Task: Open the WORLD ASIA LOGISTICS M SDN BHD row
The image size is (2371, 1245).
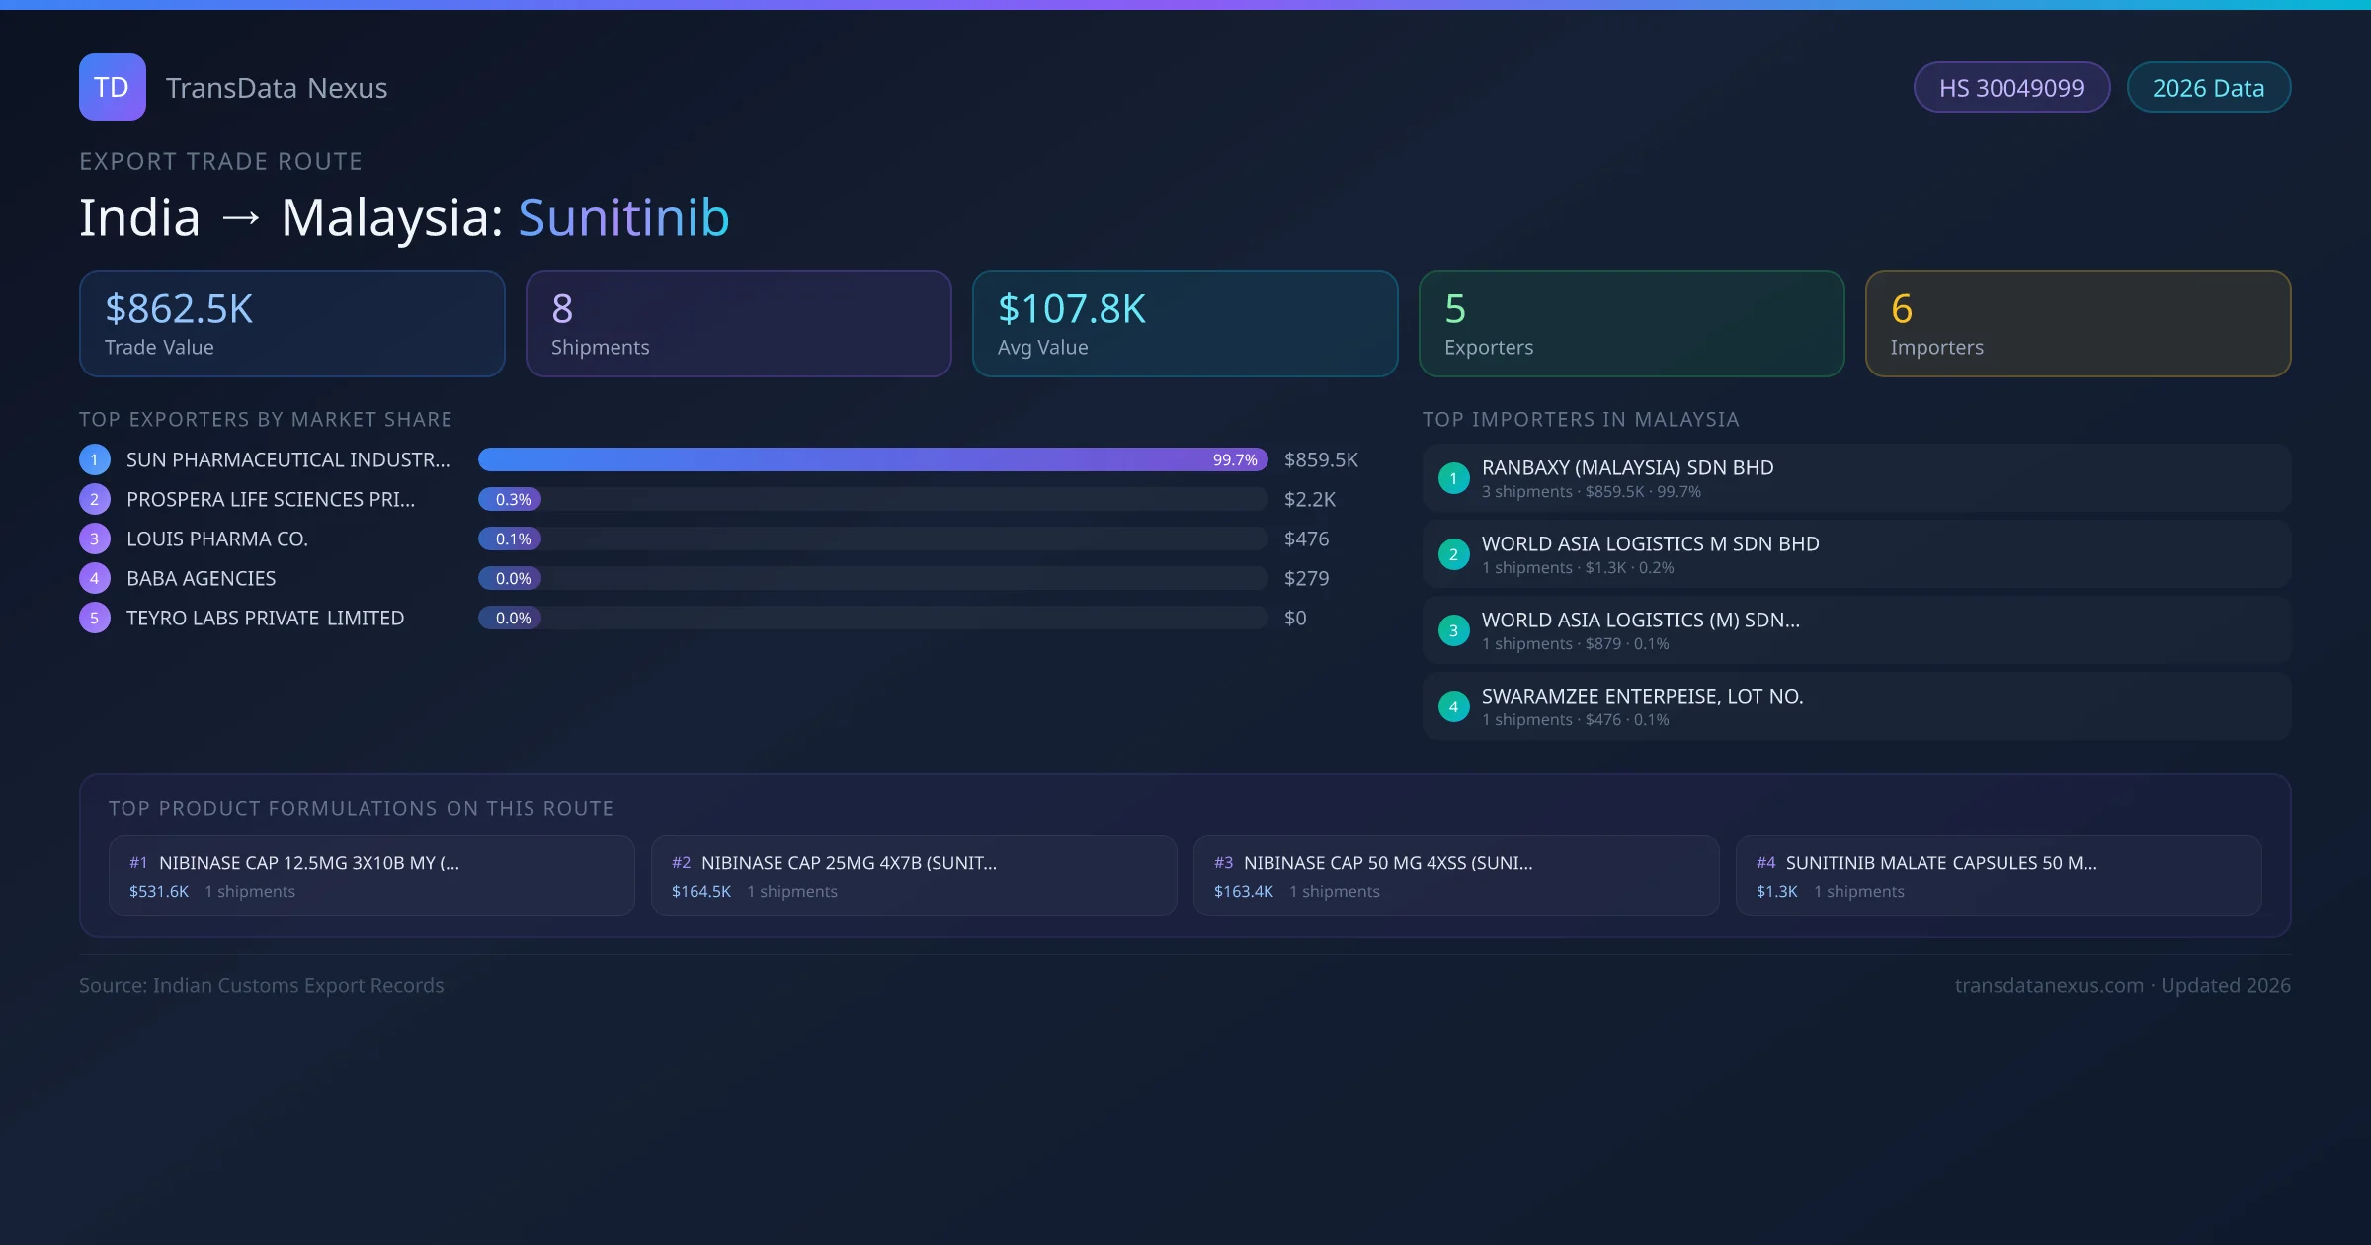Action: click(x=1855, y=554)
